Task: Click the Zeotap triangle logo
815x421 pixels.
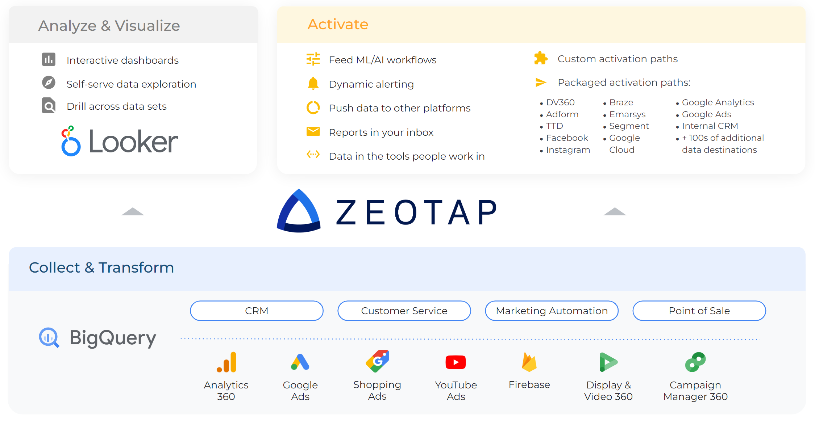Action: (x=299, y=211)
